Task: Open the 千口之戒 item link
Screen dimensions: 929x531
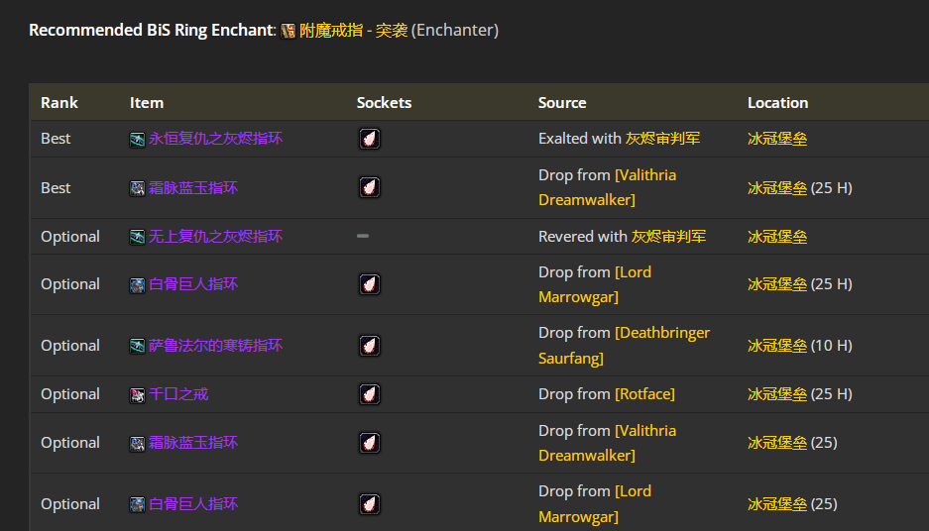Action: pyautogui.click(x=178, y=394)
